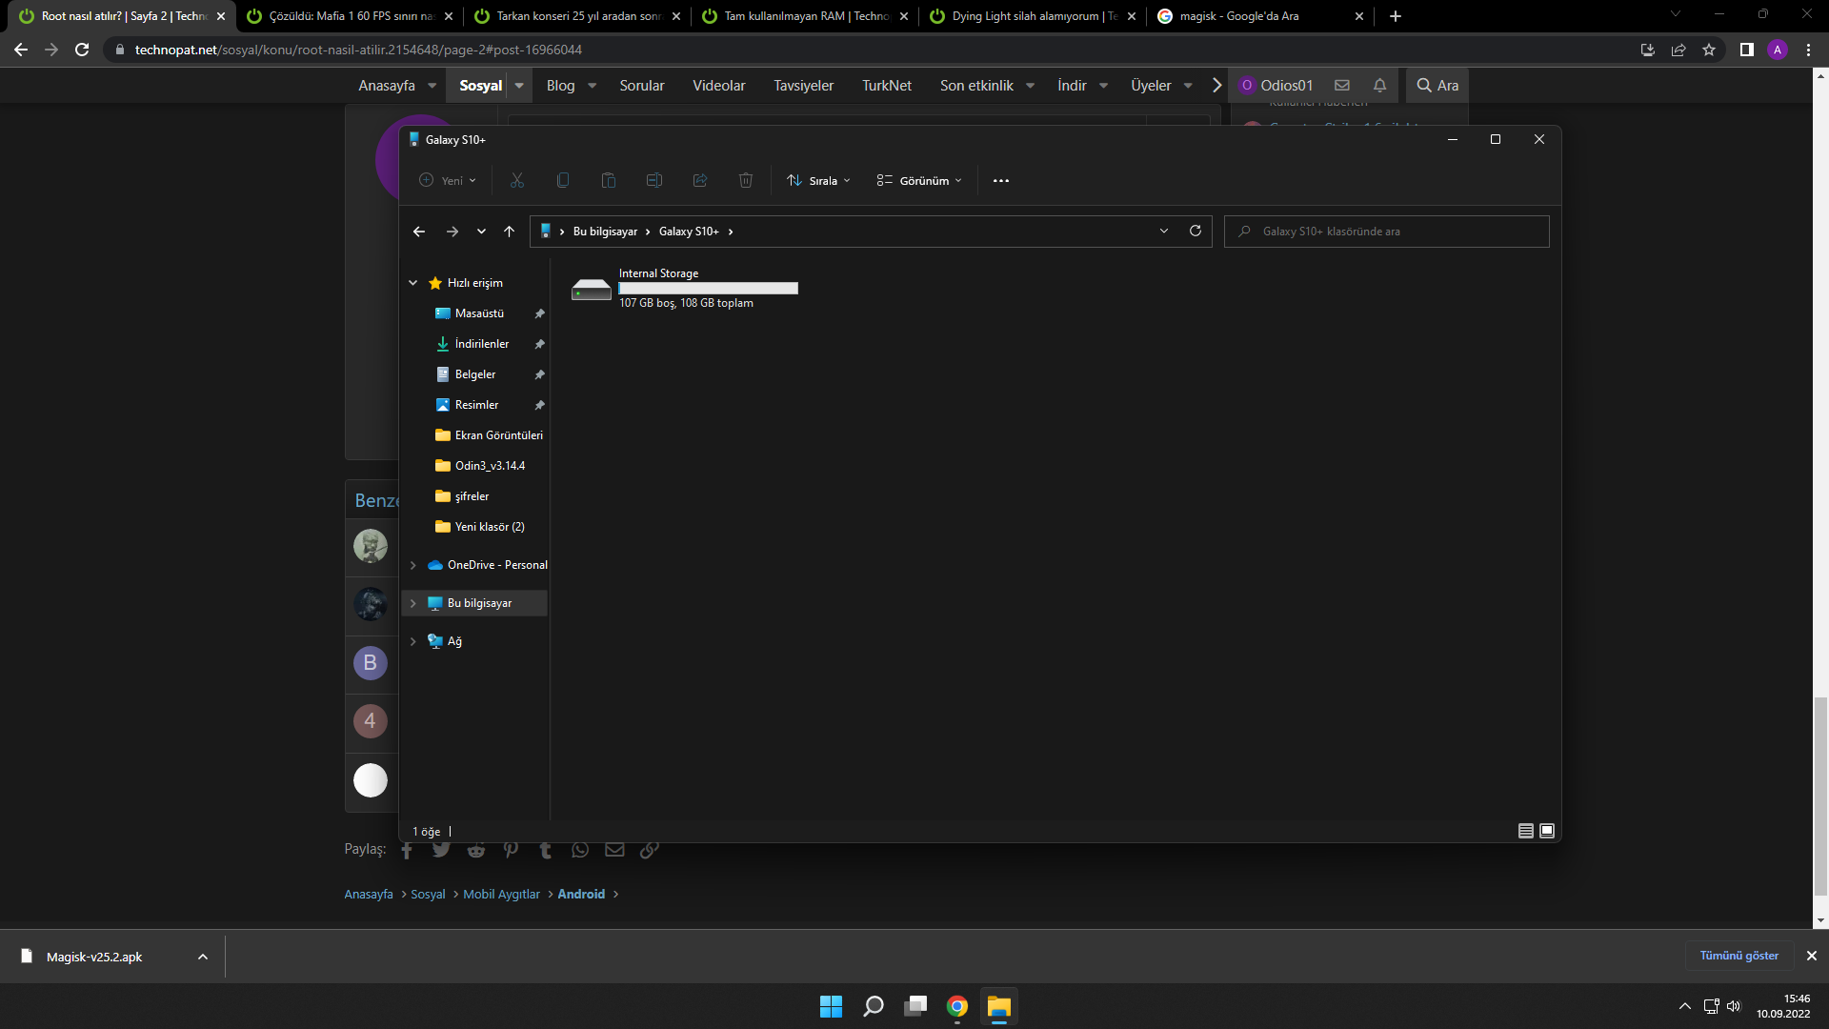The image size is (1829, 1029).
Task: Expand the Bu bilgisayar tree node
Action: pyautogui.click(x=413, y=603)
